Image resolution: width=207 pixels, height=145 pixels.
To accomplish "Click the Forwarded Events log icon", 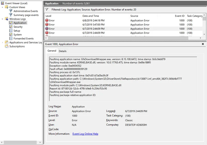I will click(x=11, y=38).
